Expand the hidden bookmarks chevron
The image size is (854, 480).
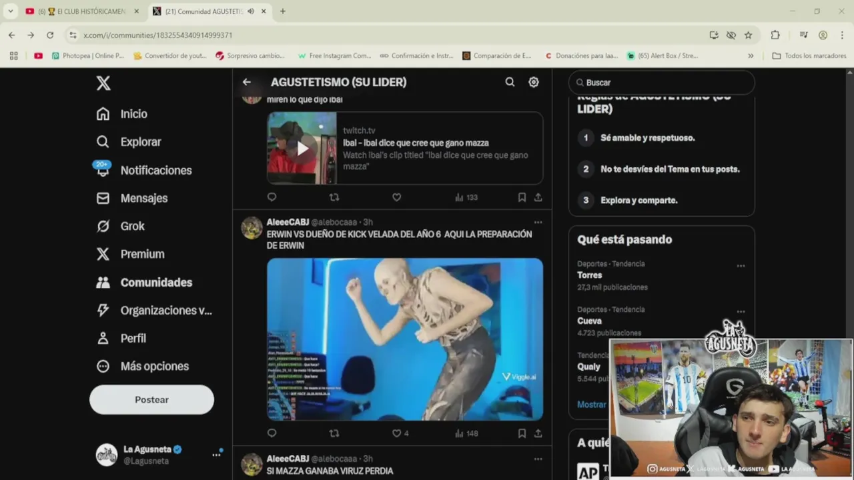(x=751, y=56)
